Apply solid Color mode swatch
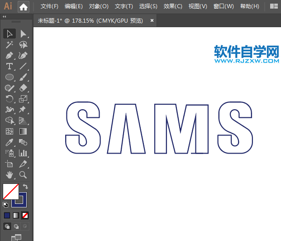This screenshot has width=281, height=241. coord(7,216)
